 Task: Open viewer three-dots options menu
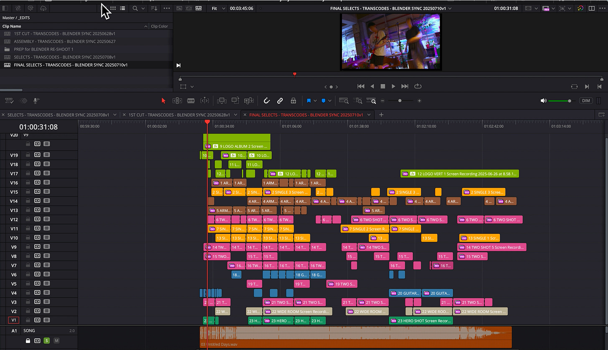pyautogui.click(x=603, y=8)
